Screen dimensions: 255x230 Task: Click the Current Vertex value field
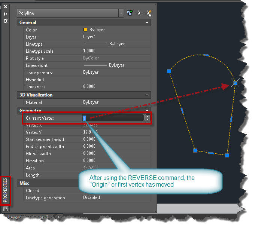click(x=112, y=118)
